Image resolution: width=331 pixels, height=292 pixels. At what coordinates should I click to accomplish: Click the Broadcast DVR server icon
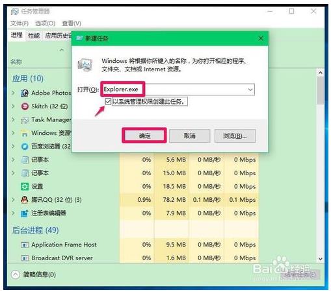tap(25, 258)
